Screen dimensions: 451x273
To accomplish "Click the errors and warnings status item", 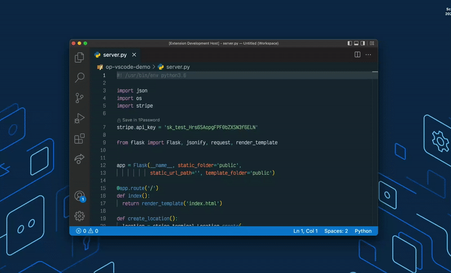I will pyautogui.click(x=87, y=231).
